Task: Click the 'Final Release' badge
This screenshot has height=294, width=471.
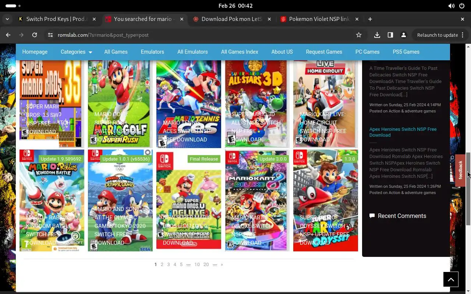Action: coord(204,159)
